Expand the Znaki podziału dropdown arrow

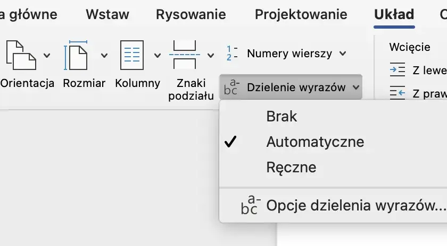pyautogui.click(x=211, y=55)
